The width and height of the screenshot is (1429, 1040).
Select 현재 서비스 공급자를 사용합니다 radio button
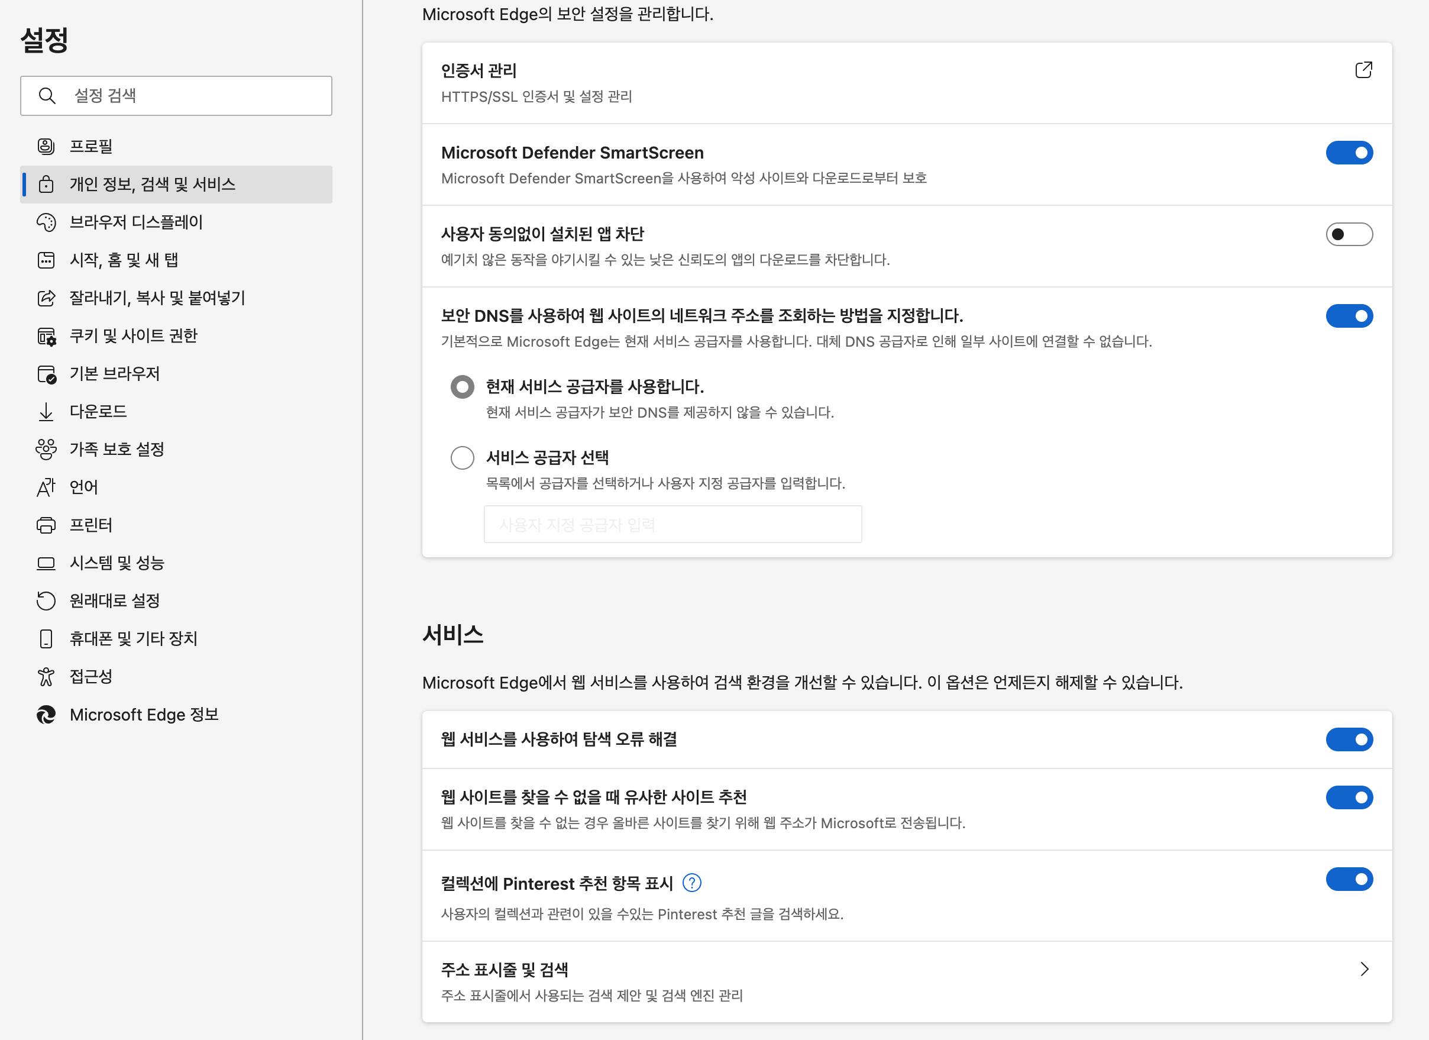click(x=463, y=387)
